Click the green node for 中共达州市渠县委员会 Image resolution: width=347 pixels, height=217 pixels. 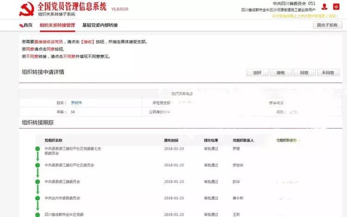point(37,198)
